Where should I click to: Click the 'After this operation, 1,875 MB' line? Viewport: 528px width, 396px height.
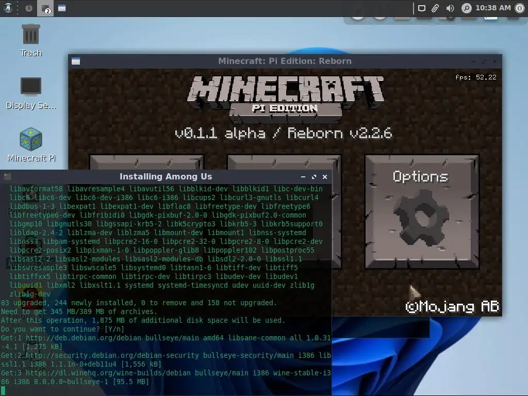click(143, 320)
